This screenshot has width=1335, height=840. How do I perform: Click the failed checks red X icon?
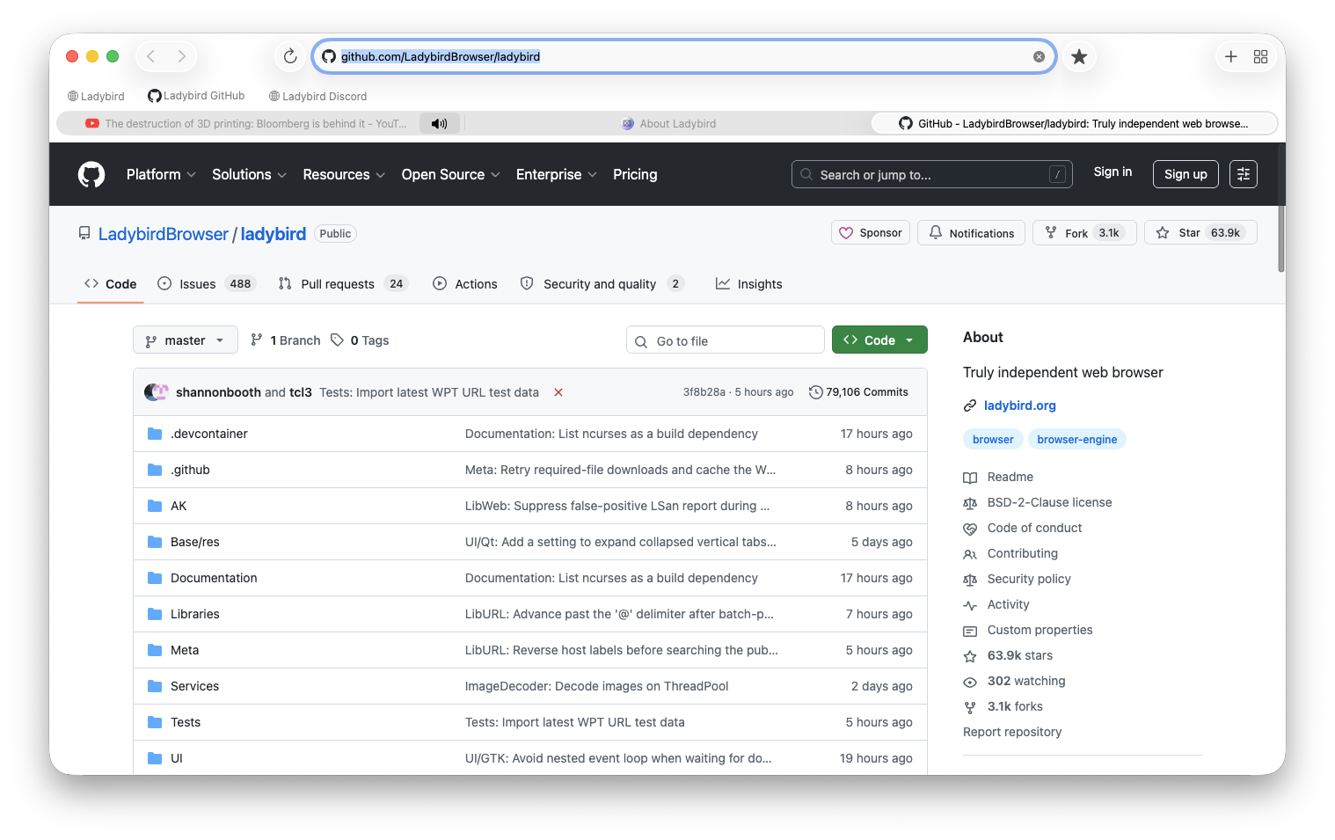pyautogui.click(x=558, y=392)
